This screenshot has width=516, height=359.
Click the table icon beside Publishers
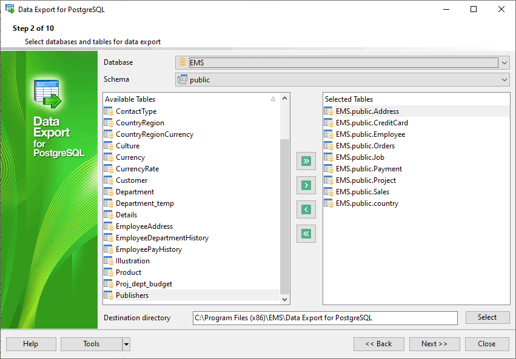(x=109, y=295)
